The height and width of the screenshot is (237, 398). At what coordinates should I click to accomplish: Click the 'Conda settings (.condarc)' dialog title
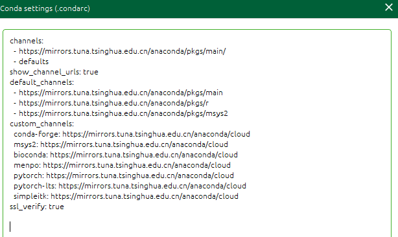[x=45, y=8]
